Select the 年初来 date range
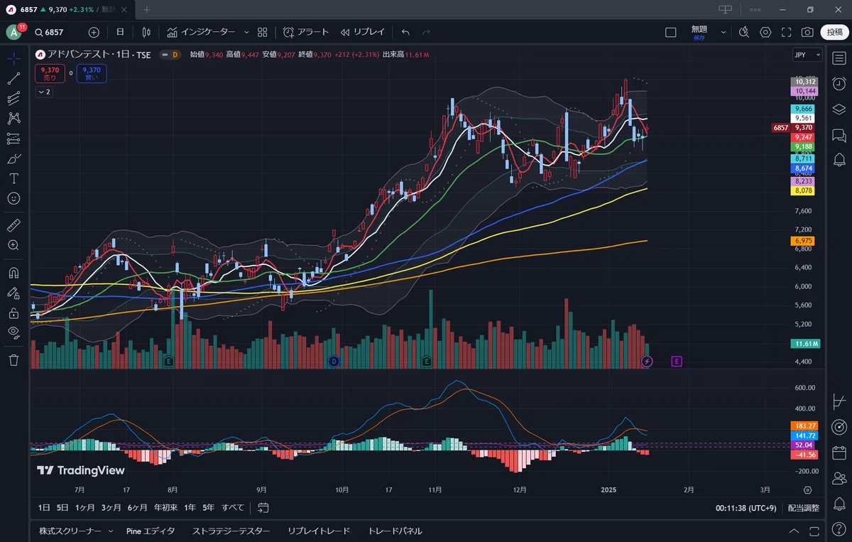852x542 pixels. (165, 508)
